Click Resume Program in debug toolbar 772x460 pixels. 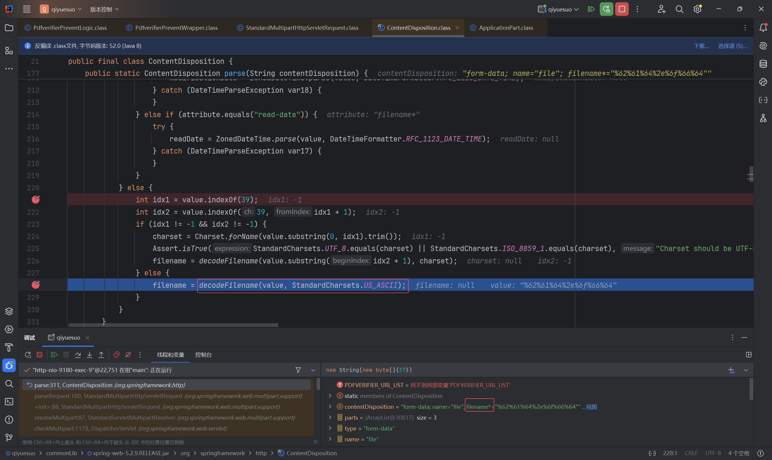(54, 355)
